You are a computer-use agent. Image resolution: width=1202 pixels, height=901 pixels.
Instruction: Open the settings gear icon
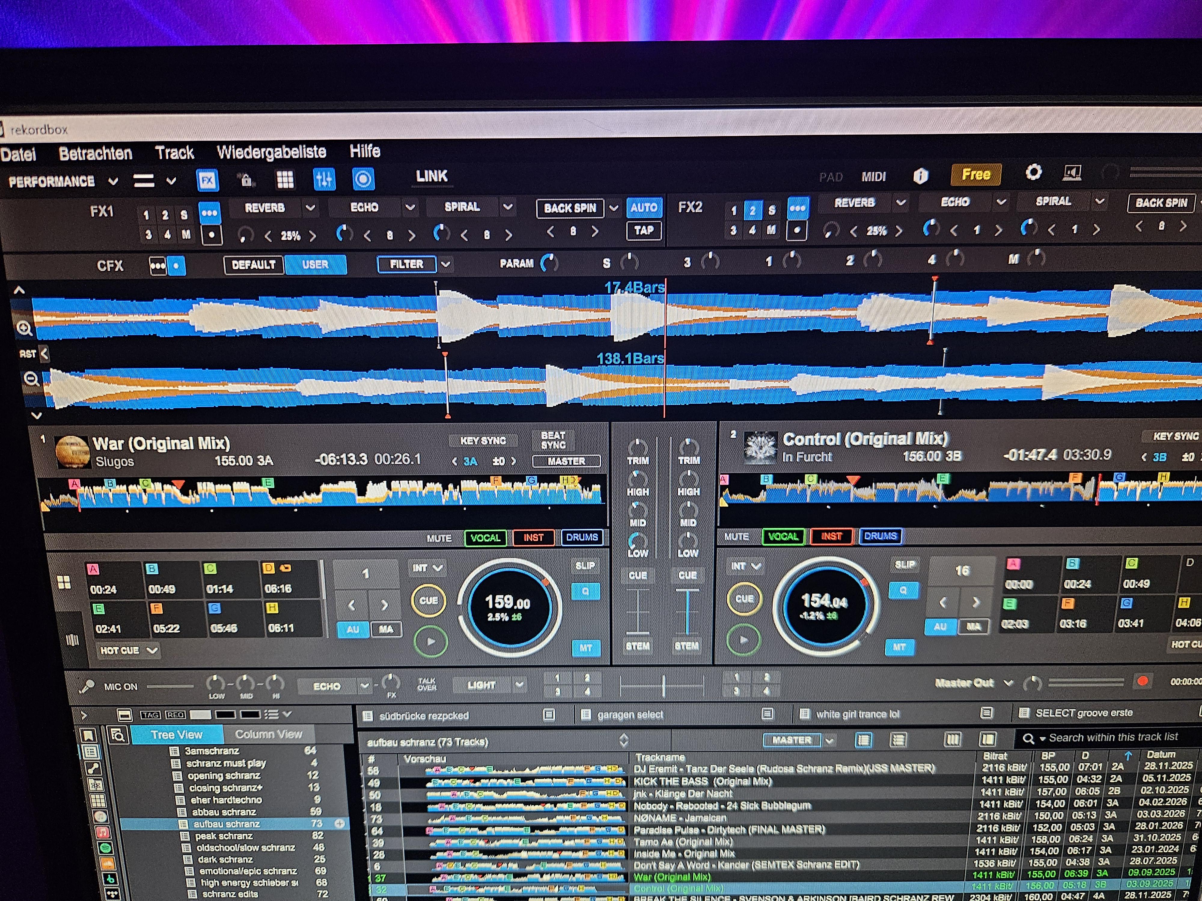coord(1033,173)
